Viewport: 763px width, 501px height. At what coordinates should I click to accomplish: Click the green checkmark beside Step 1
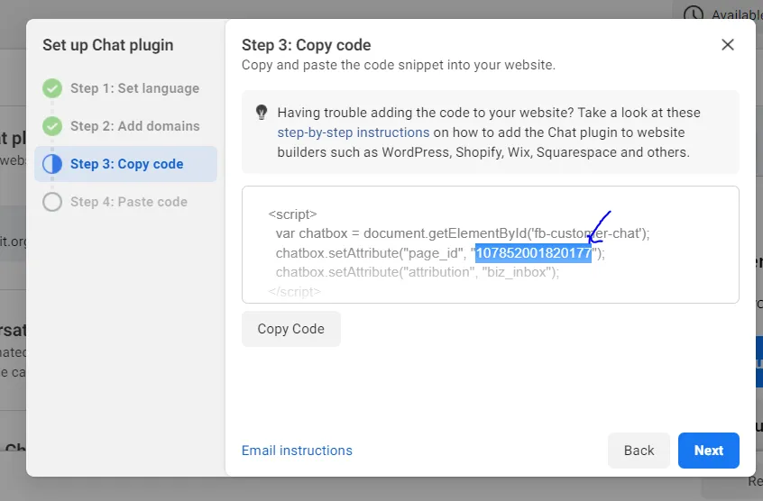click(x=52, y=88)
